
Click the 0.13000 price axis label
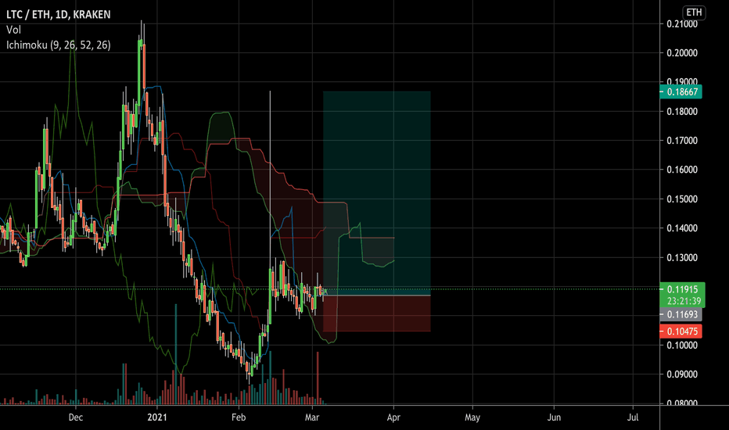point(682,257)
